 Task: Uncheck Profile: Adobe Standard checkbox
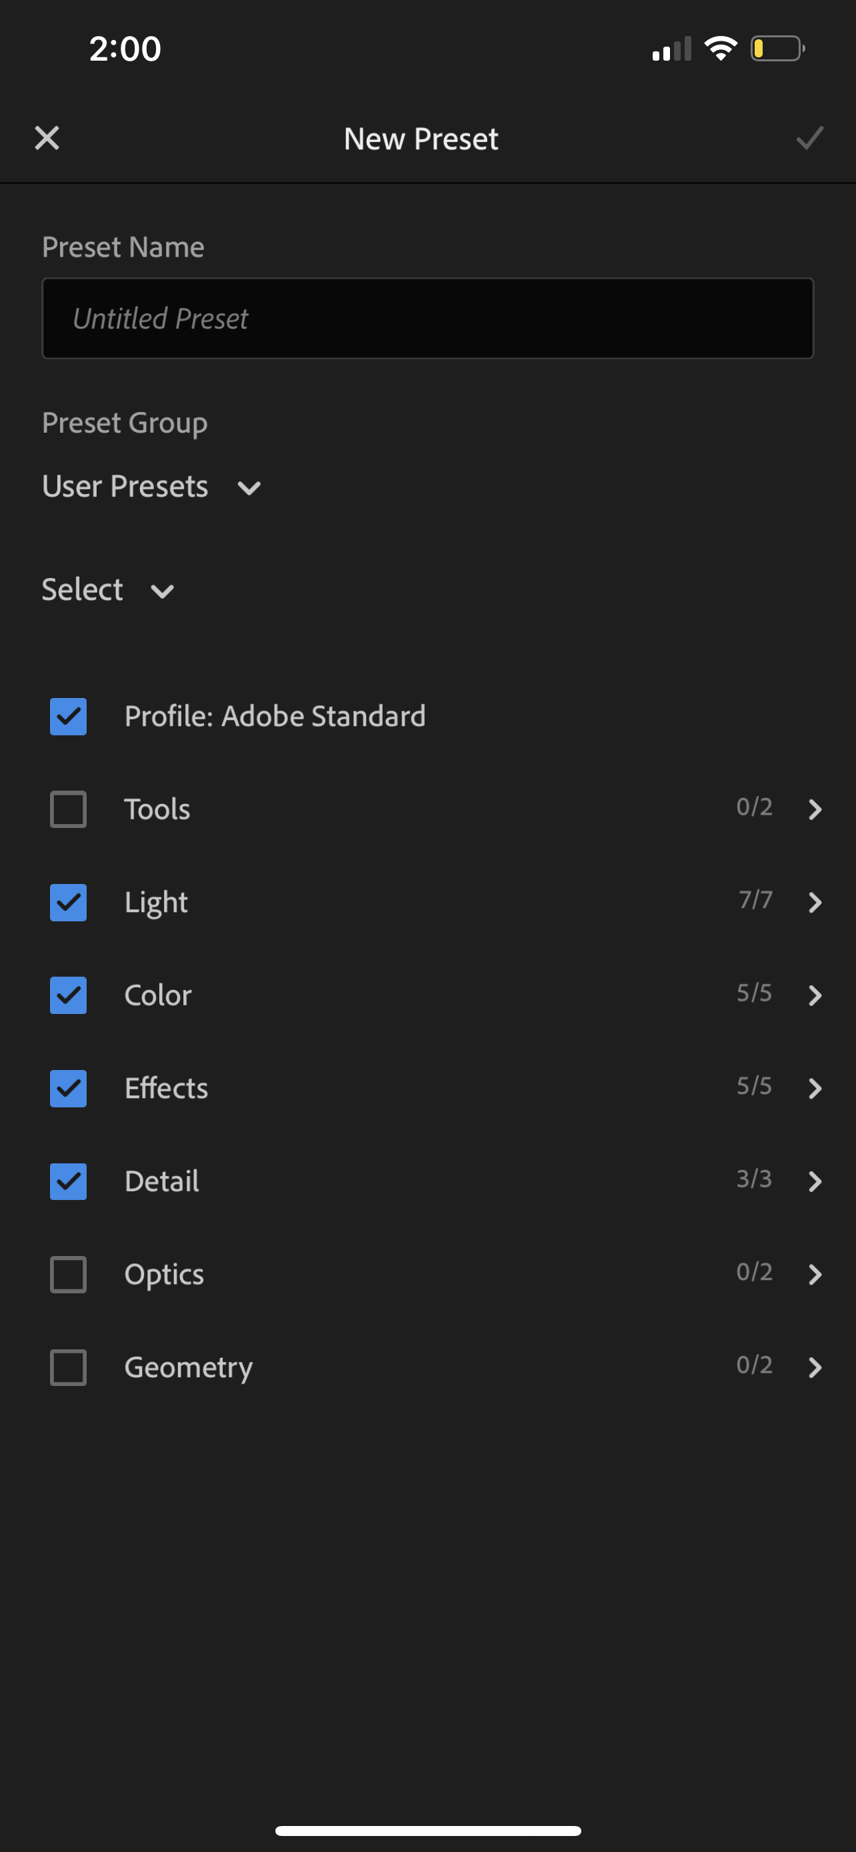click(68, 717)
